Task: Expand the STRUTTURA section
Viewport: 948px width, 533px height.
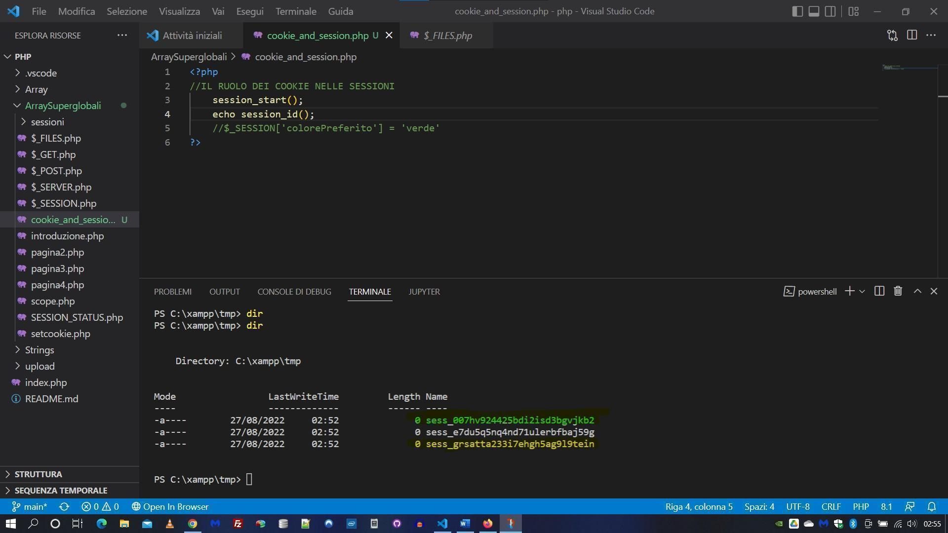Action: 38,474
